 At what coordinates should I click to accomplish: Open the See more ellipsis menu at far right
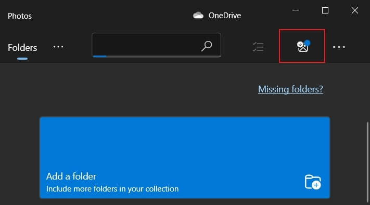(x=339, y=47)
